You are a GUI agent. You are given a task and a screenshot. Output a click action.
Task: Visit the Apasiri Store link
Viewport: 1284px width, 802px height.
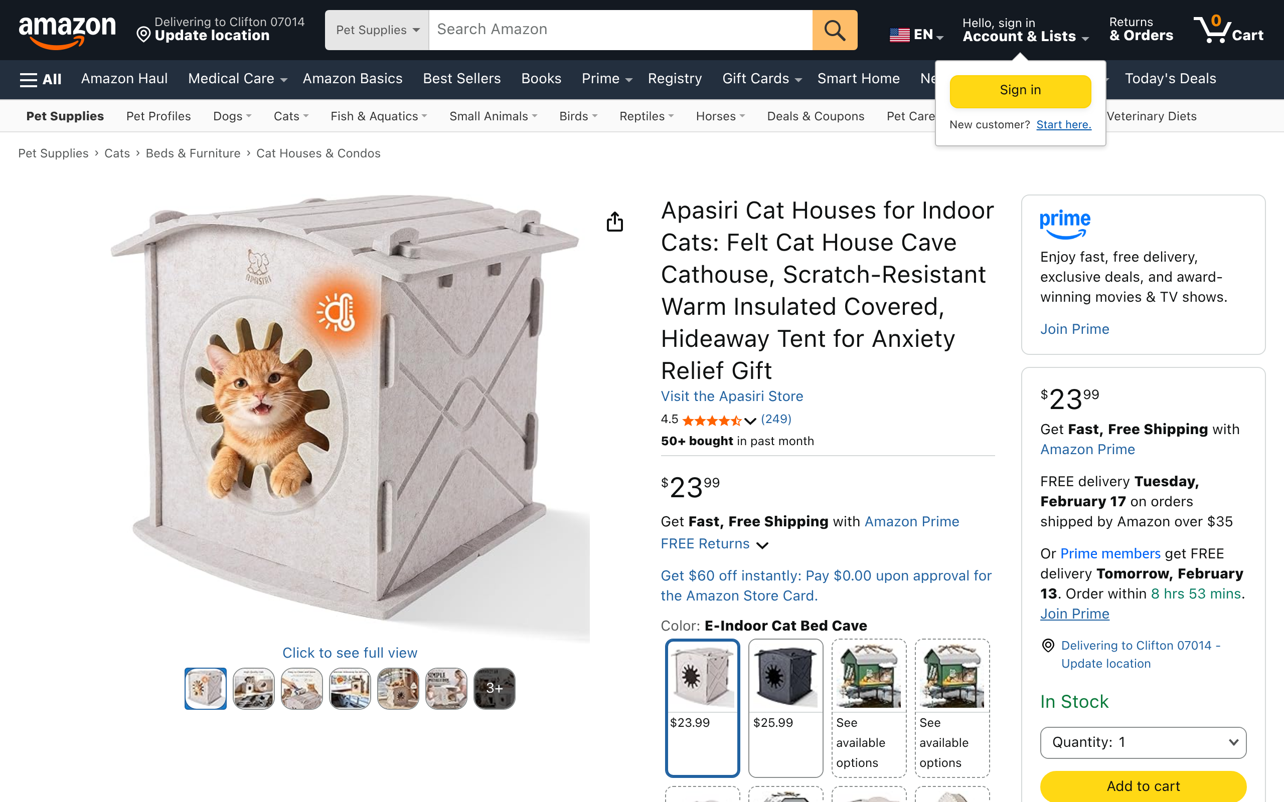coord(732,396)
